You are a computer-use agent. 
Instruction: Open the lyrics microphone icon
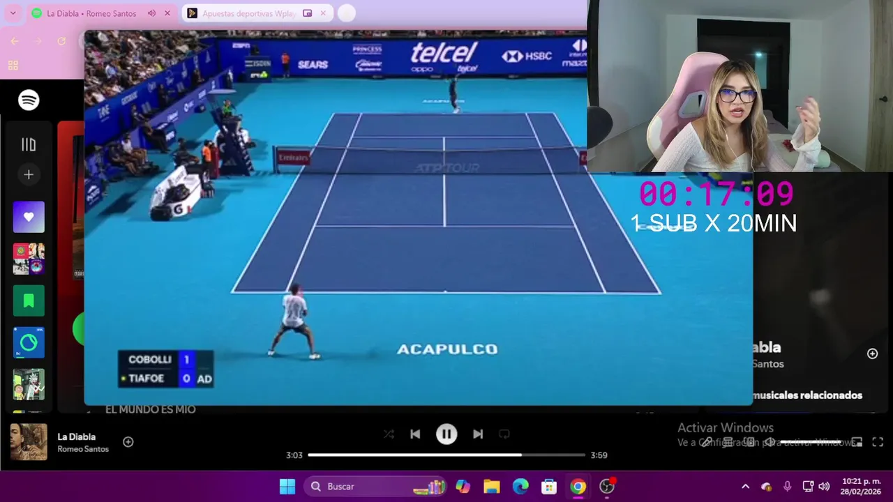click(707, 442)
